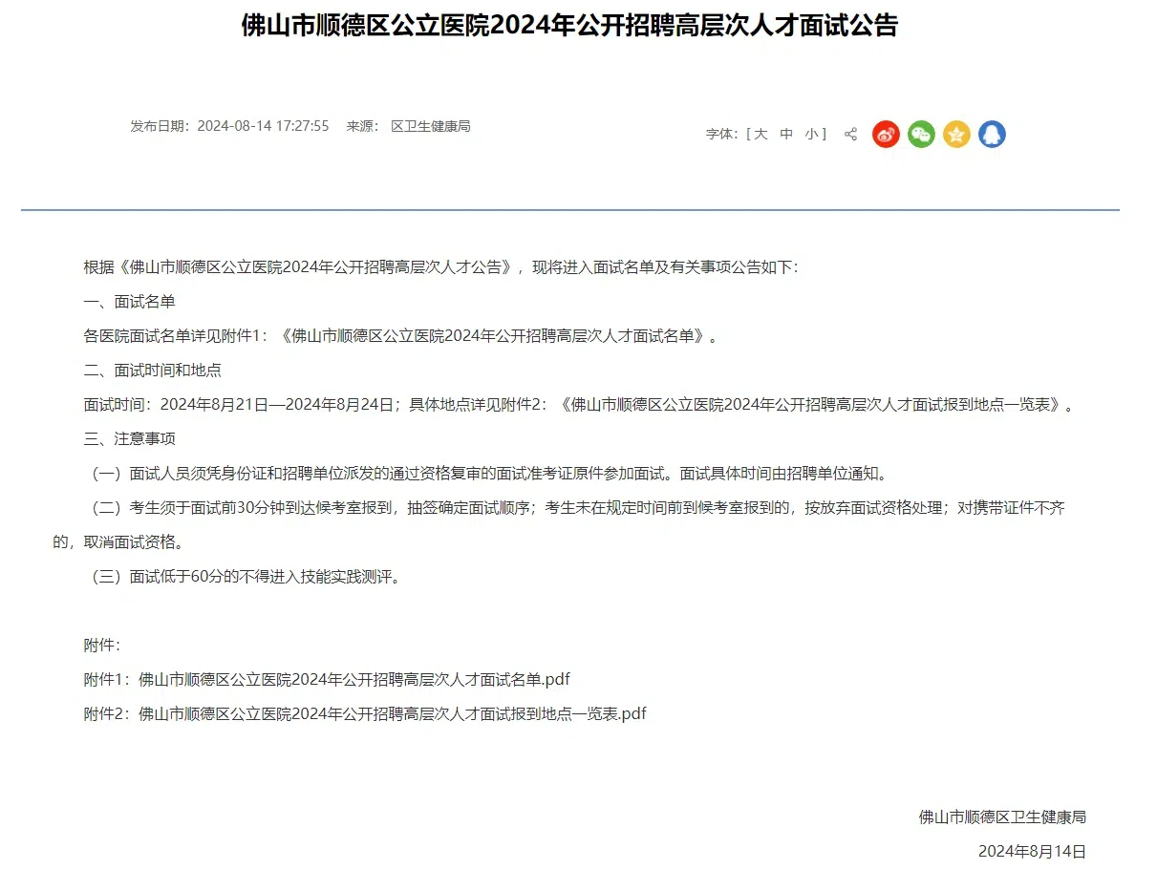
Task: Open the generic share options icon
Action: point(850,134)
